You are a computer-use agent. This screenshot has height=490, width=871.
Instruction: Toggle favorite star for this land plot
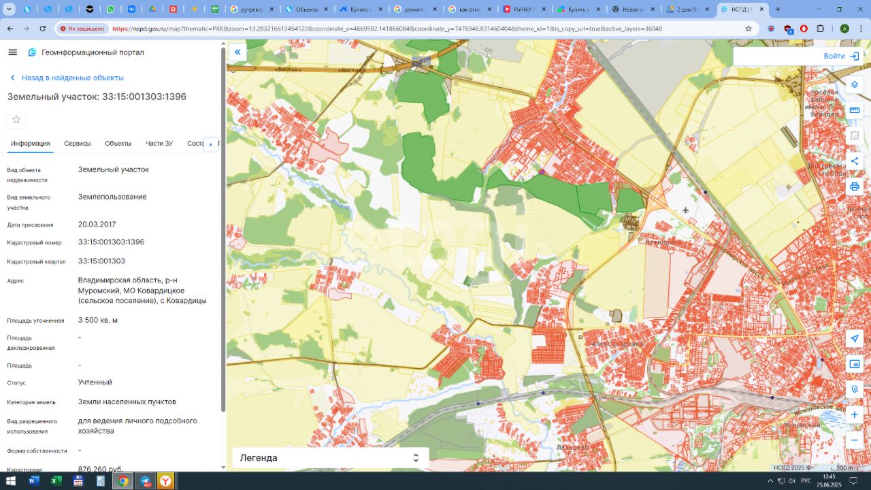(16, 120)
